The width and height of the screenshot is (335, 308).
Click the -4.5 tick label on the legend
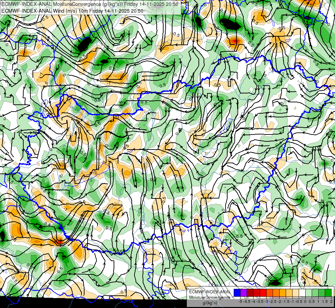tap(247, 301)
